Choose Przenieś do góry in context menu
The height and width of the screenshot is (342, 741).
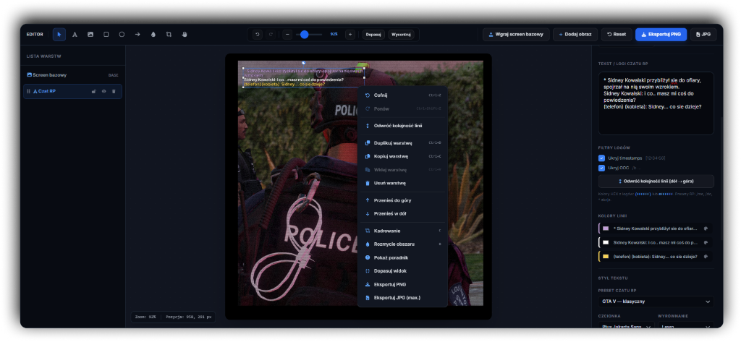pos(402,200)
